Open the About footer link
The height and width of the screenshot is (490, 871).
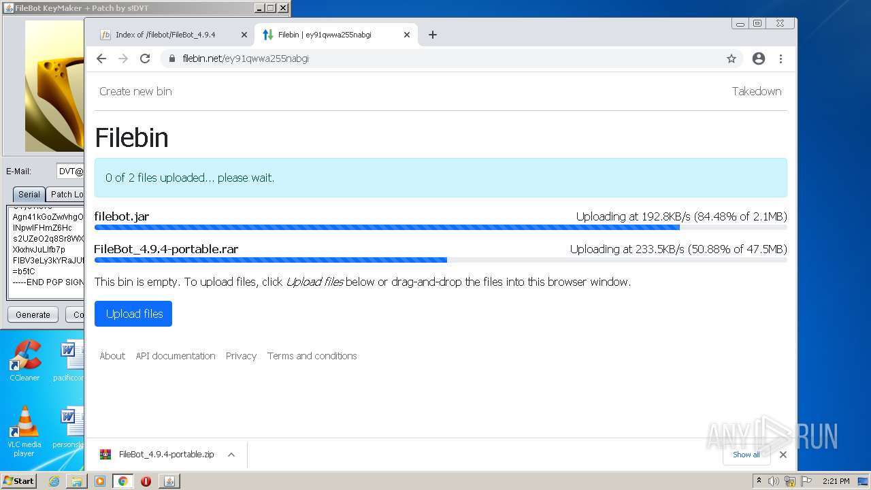pos(112,356)
